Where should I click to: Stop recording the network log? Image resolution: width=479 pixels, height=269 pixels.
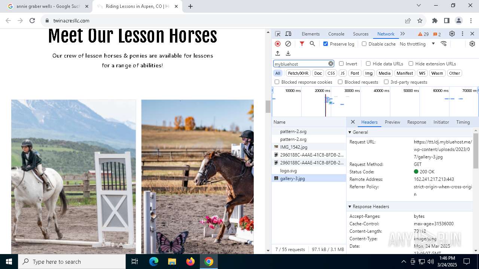(278, 44)
